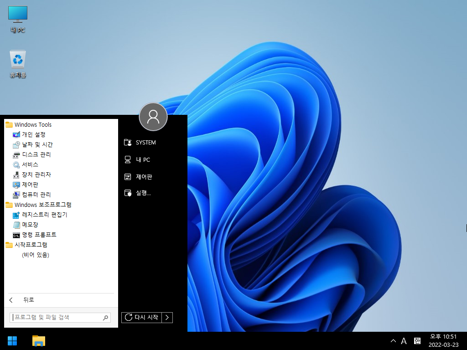
Task: Open 서비스 text entry
Action: pos(30,165)
